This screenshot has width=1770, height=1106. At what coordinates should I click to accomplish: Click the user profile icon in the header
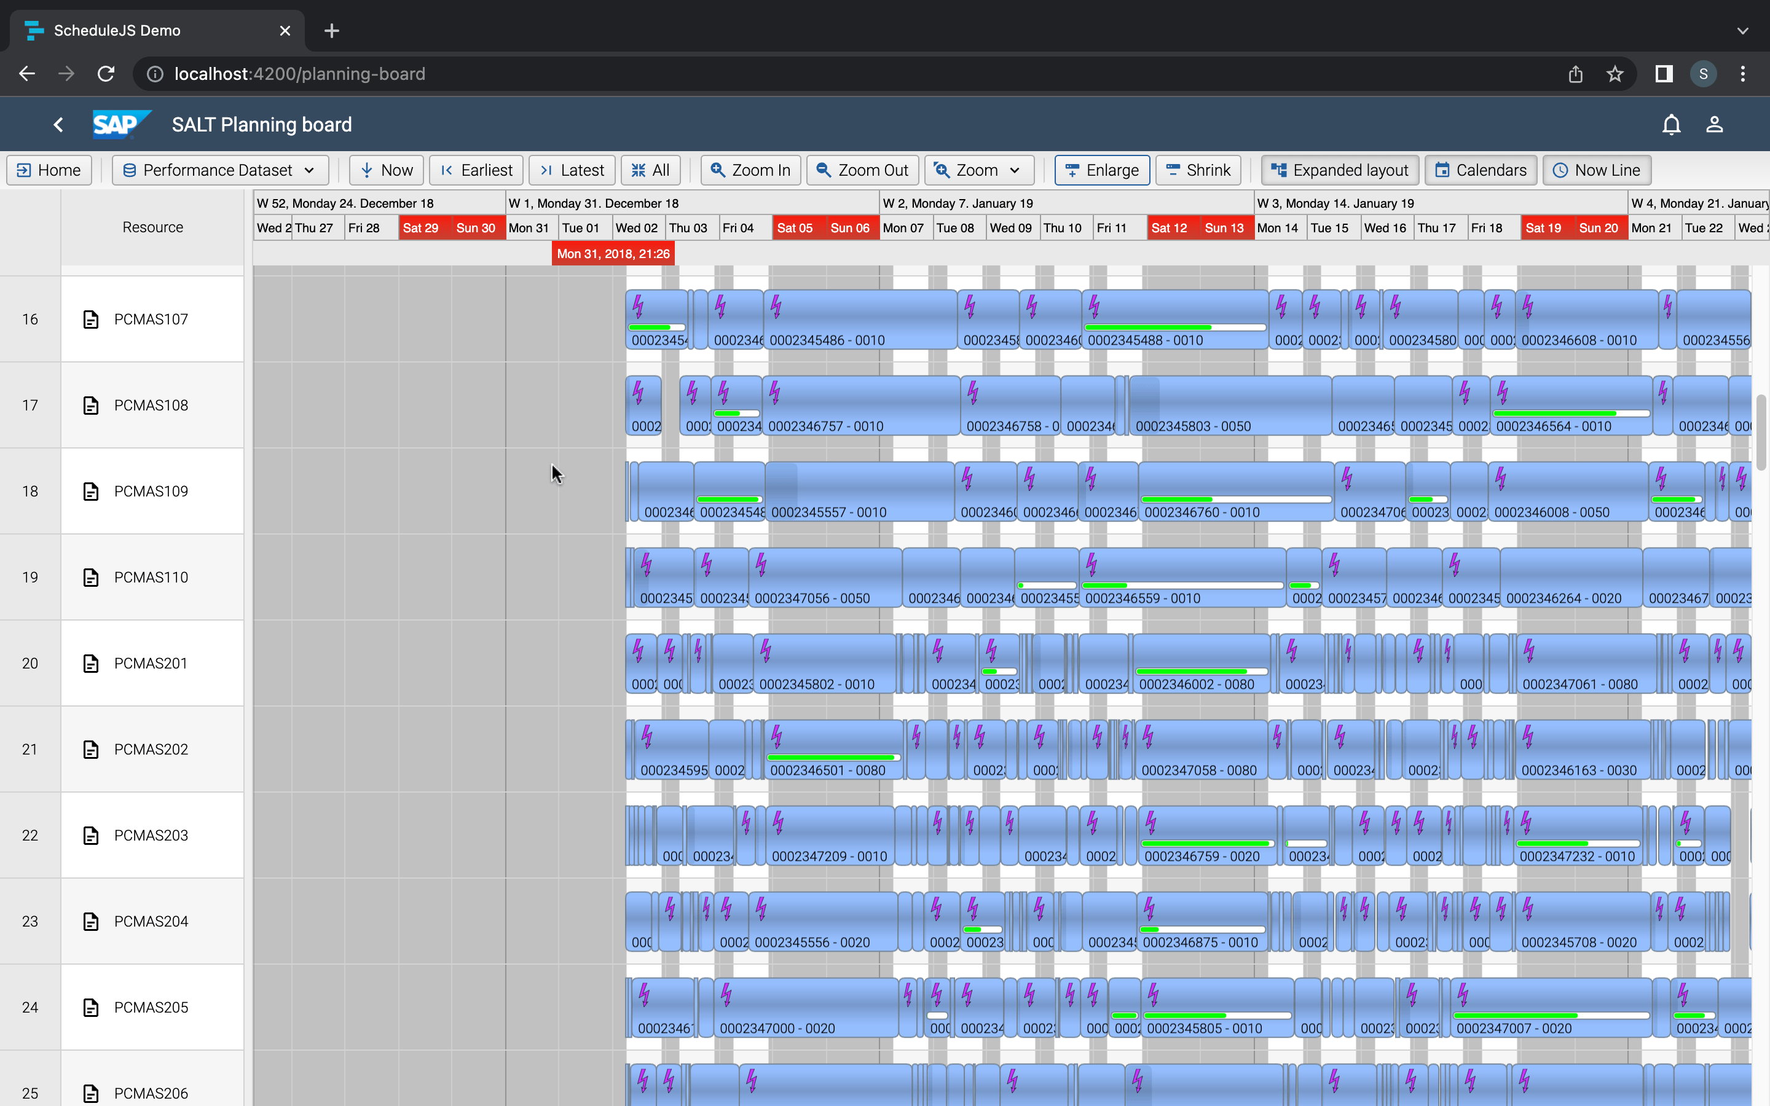pyautogui.click(x=1715, y=124)
